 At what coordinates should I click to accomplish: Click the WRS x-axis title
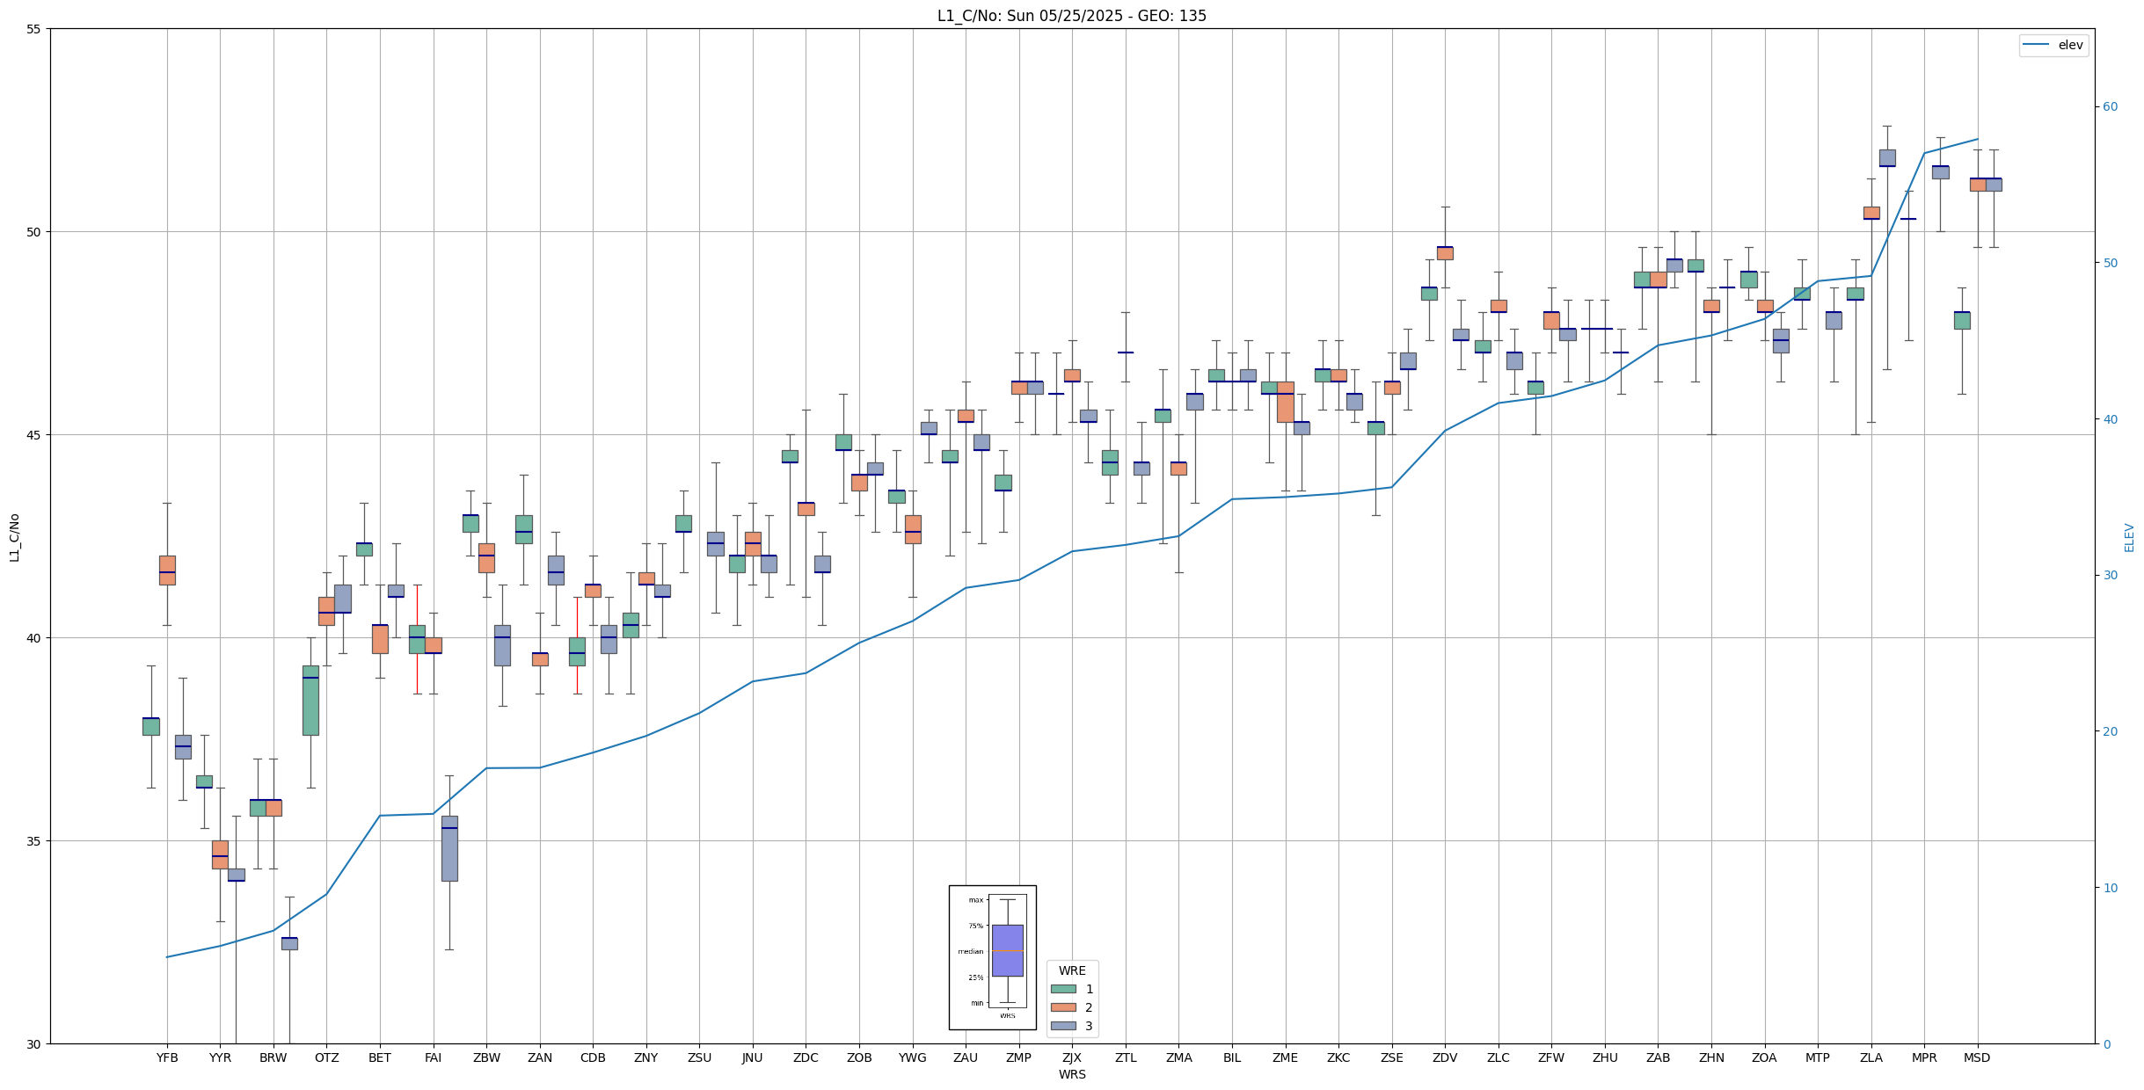(1071, 1074)
